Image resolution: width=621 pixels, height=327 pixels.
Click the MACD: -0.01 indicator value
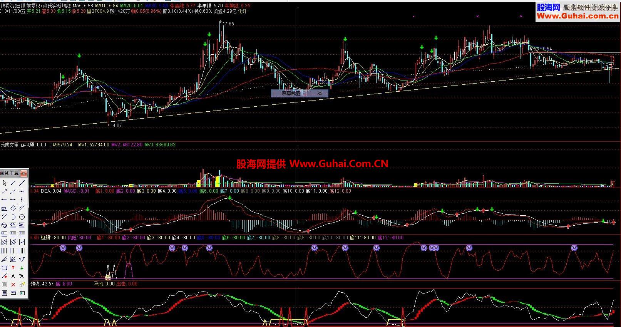pos(76,191)
